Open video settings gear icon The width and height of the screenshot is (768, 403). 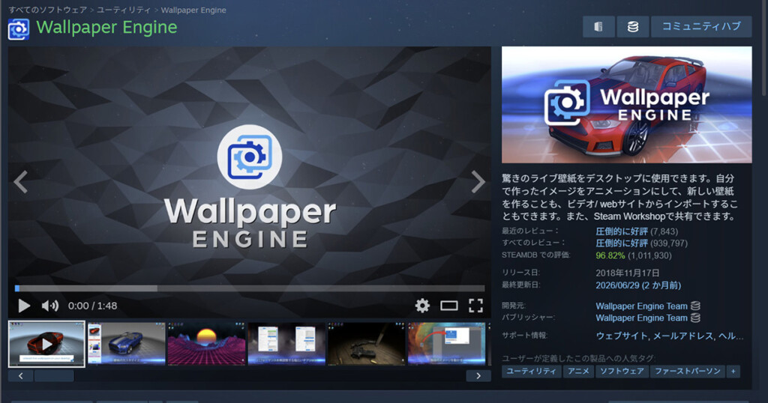422,306
